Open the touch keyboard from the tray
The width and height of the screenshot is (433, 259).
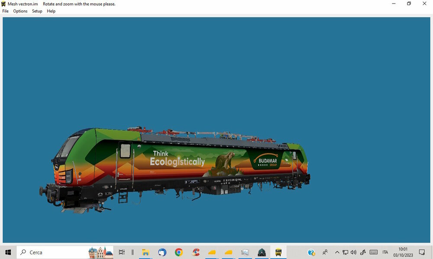point(373,252)
